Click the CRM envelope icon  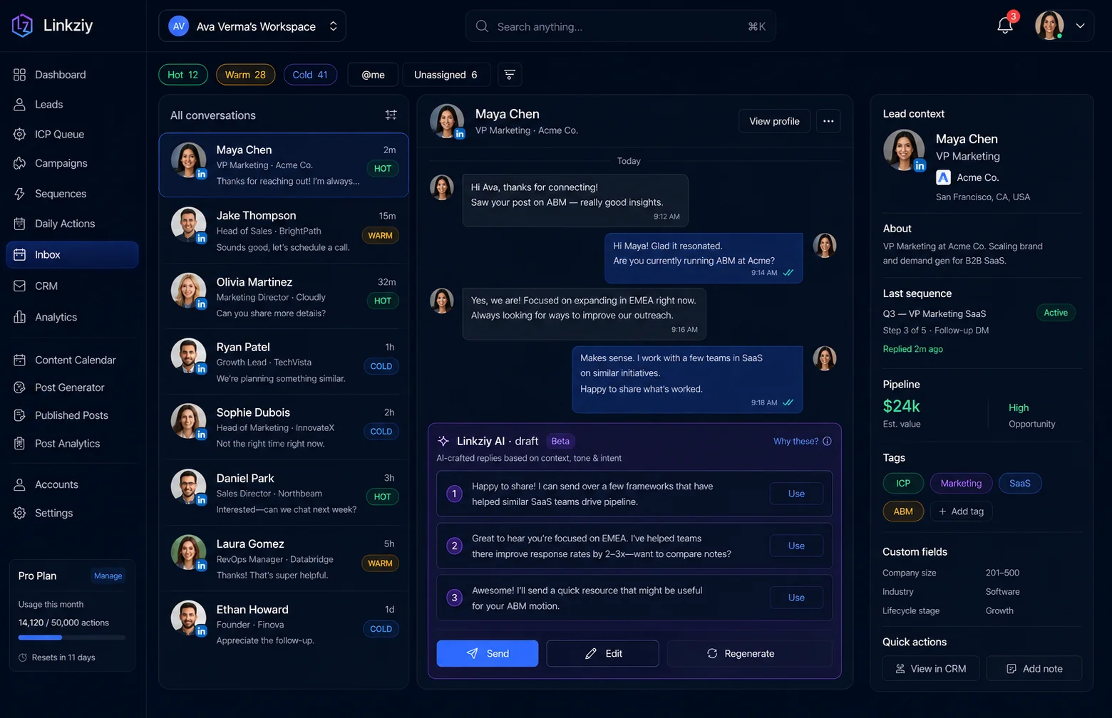coord(19,286)
